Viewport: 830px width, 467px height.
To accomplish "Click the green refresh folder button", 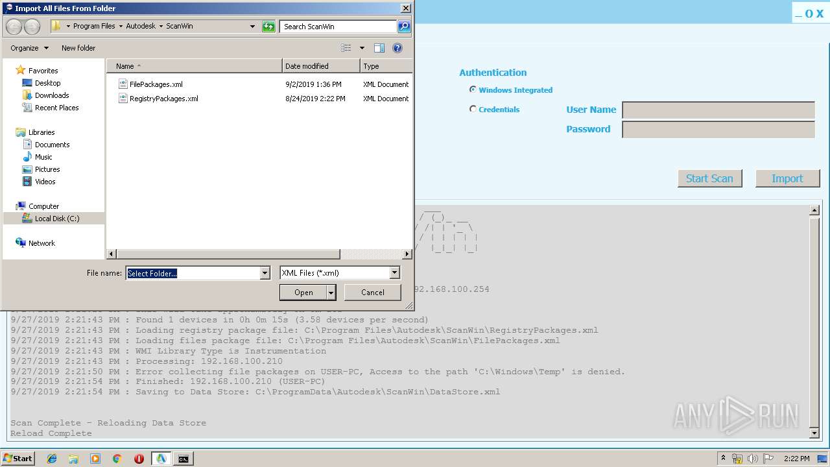I will tap(268, 27).
